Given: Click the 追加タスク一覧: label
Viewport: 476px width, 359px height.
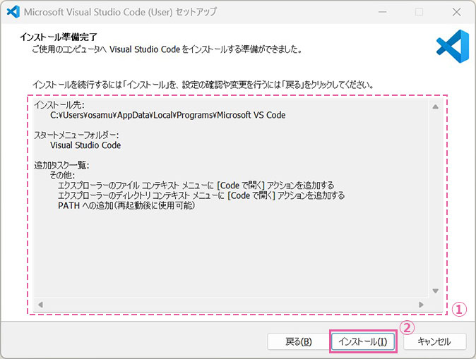Looking at the screenshot, I should tap(61, 165).
